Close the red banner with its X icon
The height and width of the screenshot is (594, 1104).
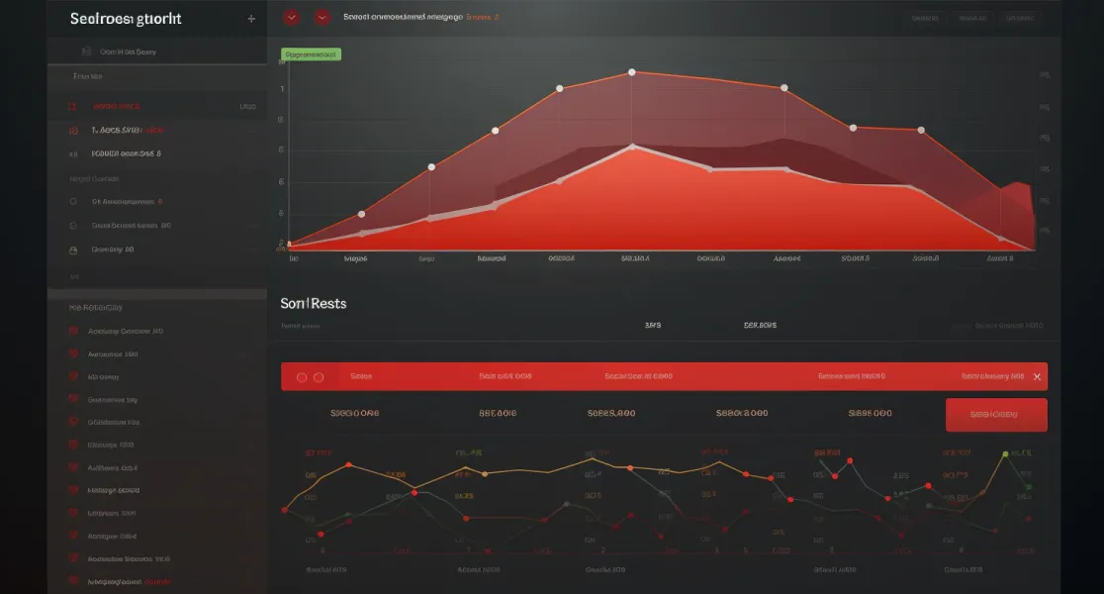pyautogui.click(x=1037, y=377)
